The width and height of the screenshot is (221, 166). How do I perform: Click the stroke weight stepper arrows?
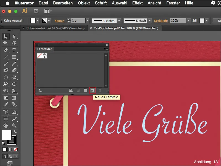point(69,20)
